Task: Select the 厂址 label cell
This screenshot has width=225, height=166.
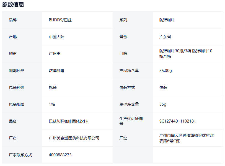Action: click(133, 138)
